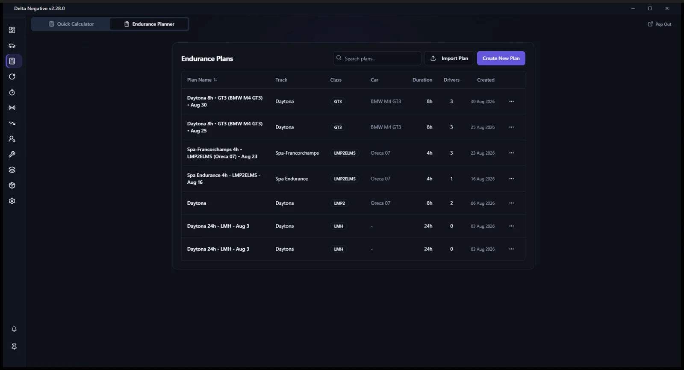Open the broadcast signal icon in sidebar
This screenshot has height=370, width=684.
(12, 108)
